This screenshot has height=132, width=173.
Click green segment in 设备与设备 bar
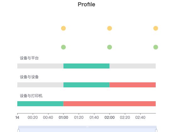[x=87, y=85]
